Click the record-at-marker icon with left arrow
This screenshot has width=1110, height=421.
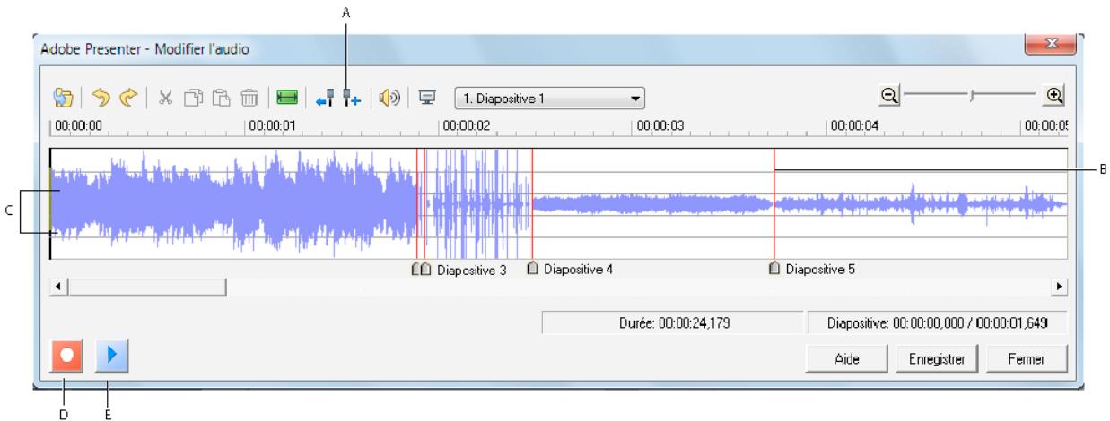325,97
